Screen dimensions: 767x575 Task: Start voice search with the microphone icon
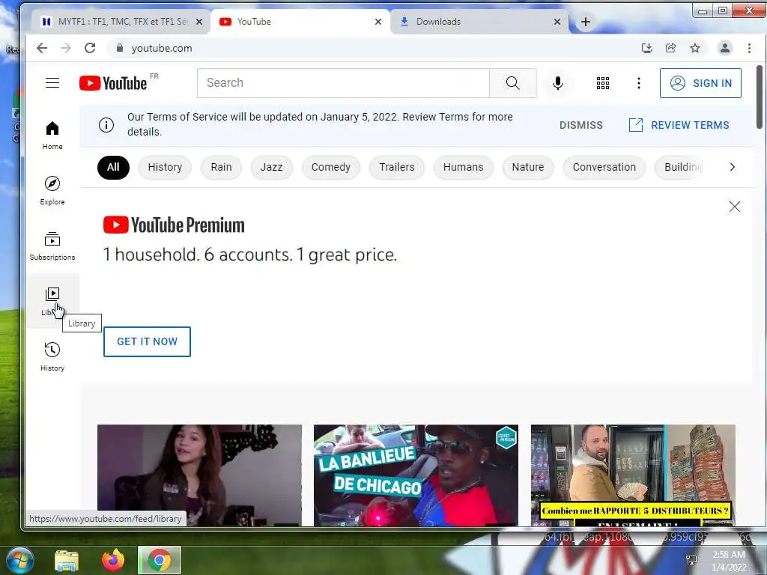coord(557,83)
